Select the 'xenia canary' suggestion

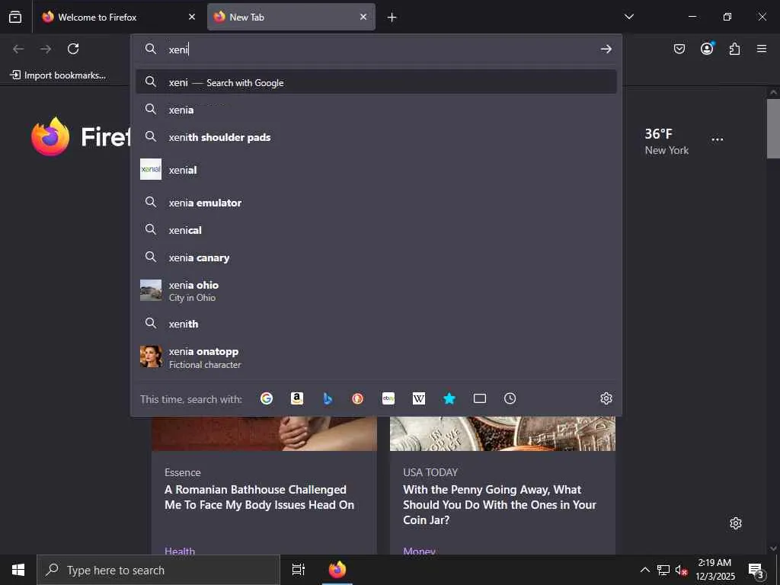tap(376, 257)
